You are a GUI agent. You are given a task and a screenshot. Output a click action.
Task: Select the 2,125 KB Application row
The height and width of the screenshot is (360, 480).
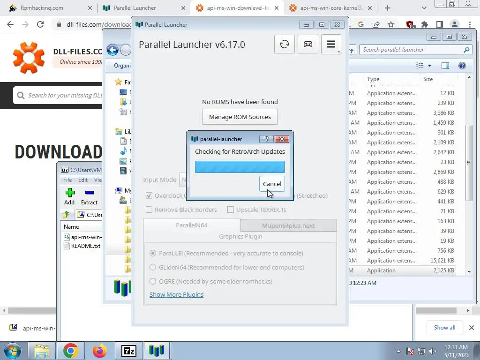pos(402,270)
